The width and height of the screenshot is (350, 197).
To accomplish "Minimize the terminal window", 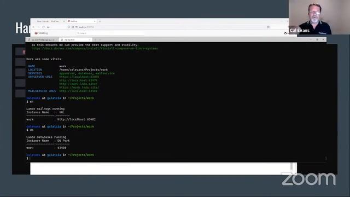I will pyautogui.click(x=311, y=39).
